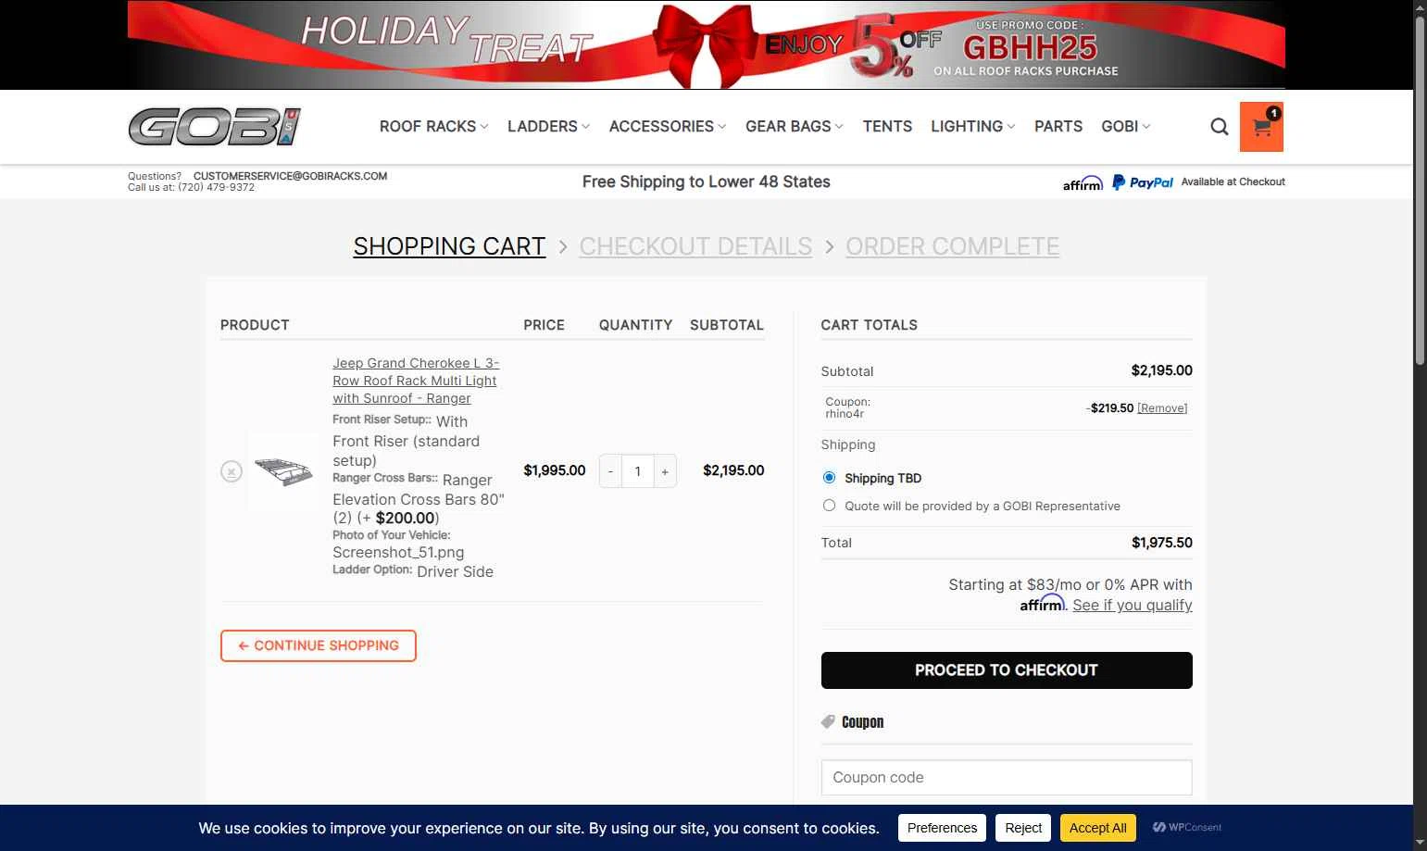This screenshot has height=851, width=1427.
Task: Click the customer service email link
Action: [290, 176]
